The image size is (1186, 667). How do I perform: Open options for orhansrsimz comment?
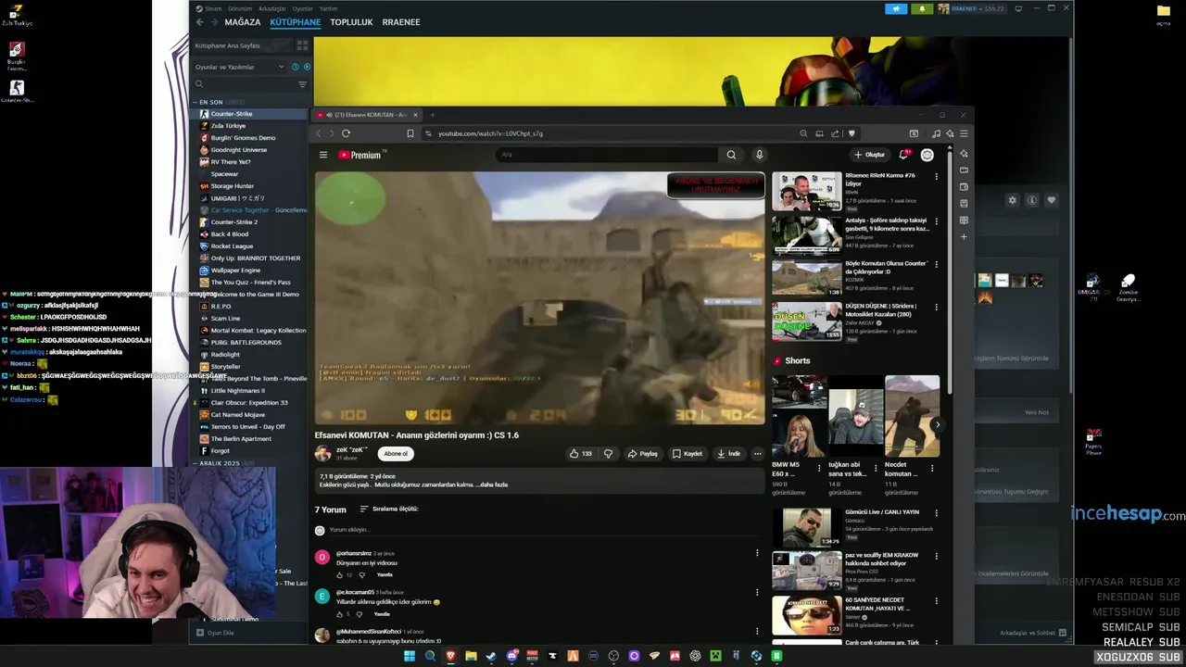pos(757,553)
